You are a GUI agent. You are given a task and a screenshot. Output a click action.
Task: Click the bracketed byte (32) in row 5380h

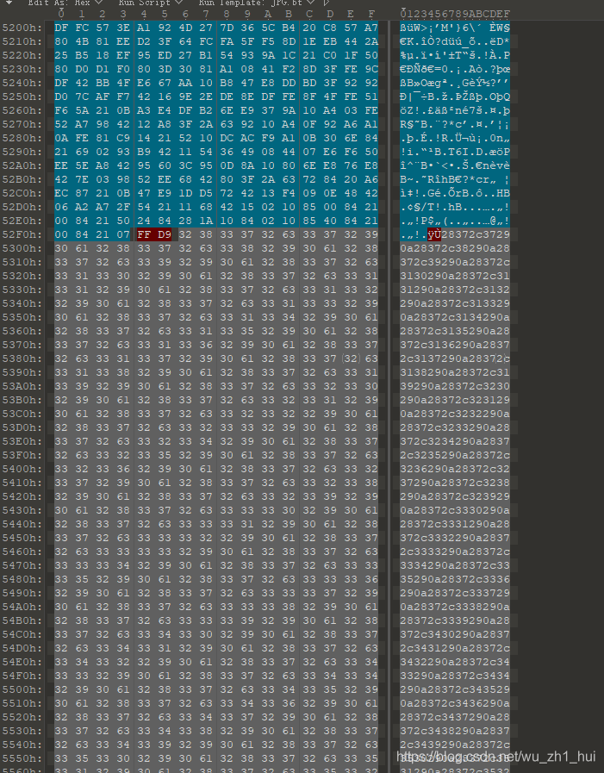tap(351, 358)
